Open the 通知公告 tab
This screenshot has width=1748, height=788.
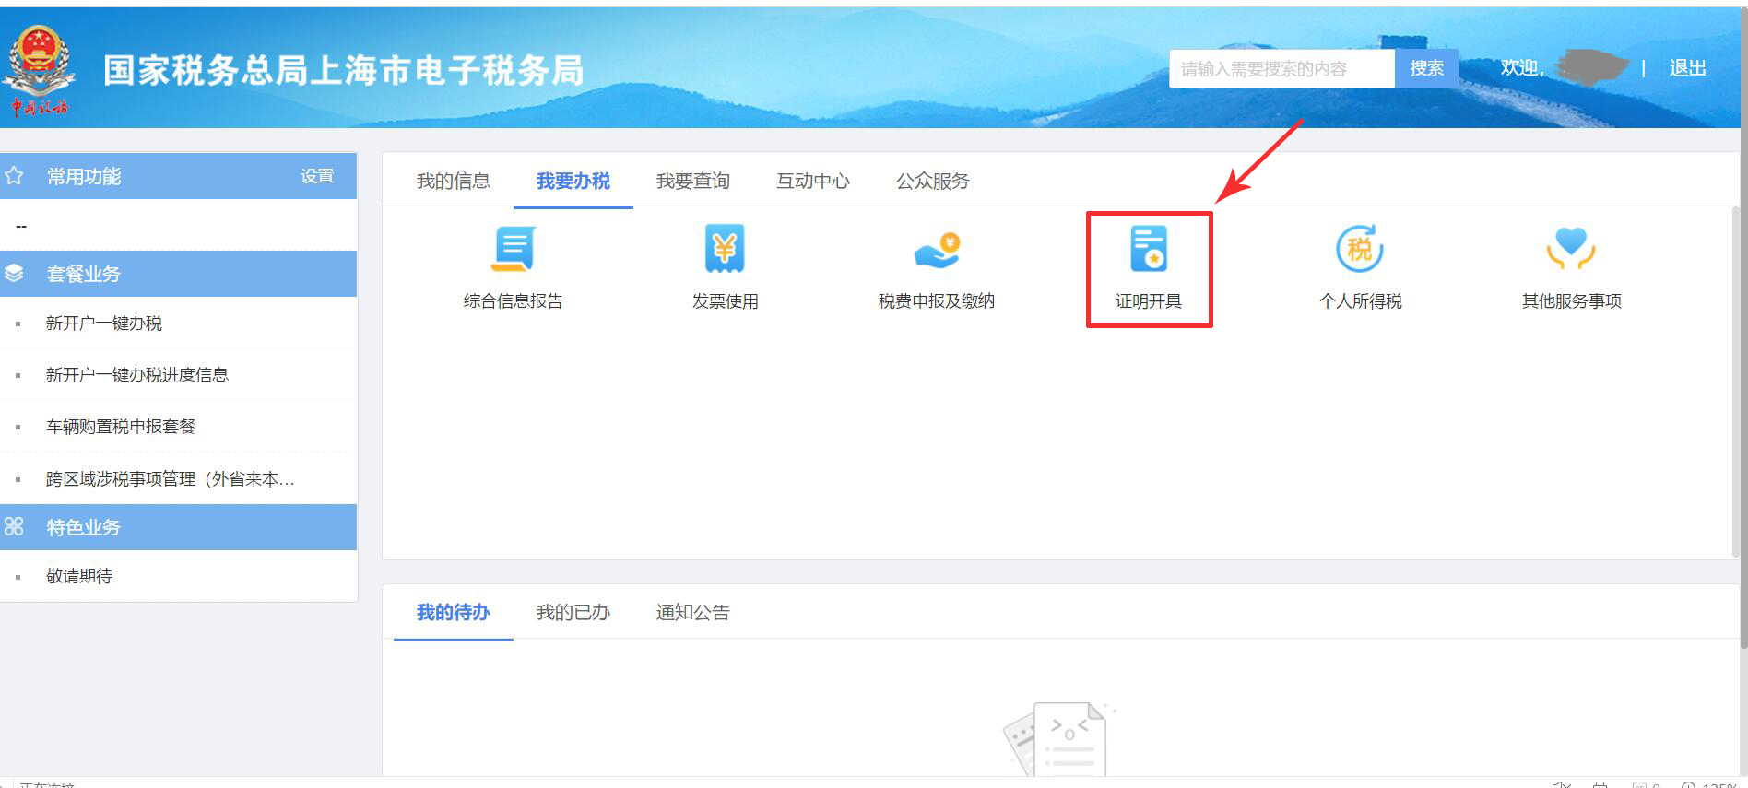coord(692,612)
